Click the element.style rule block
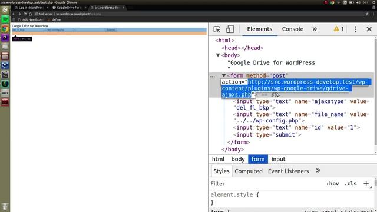This screenshot has height=212, width=377. coord(234,198)
